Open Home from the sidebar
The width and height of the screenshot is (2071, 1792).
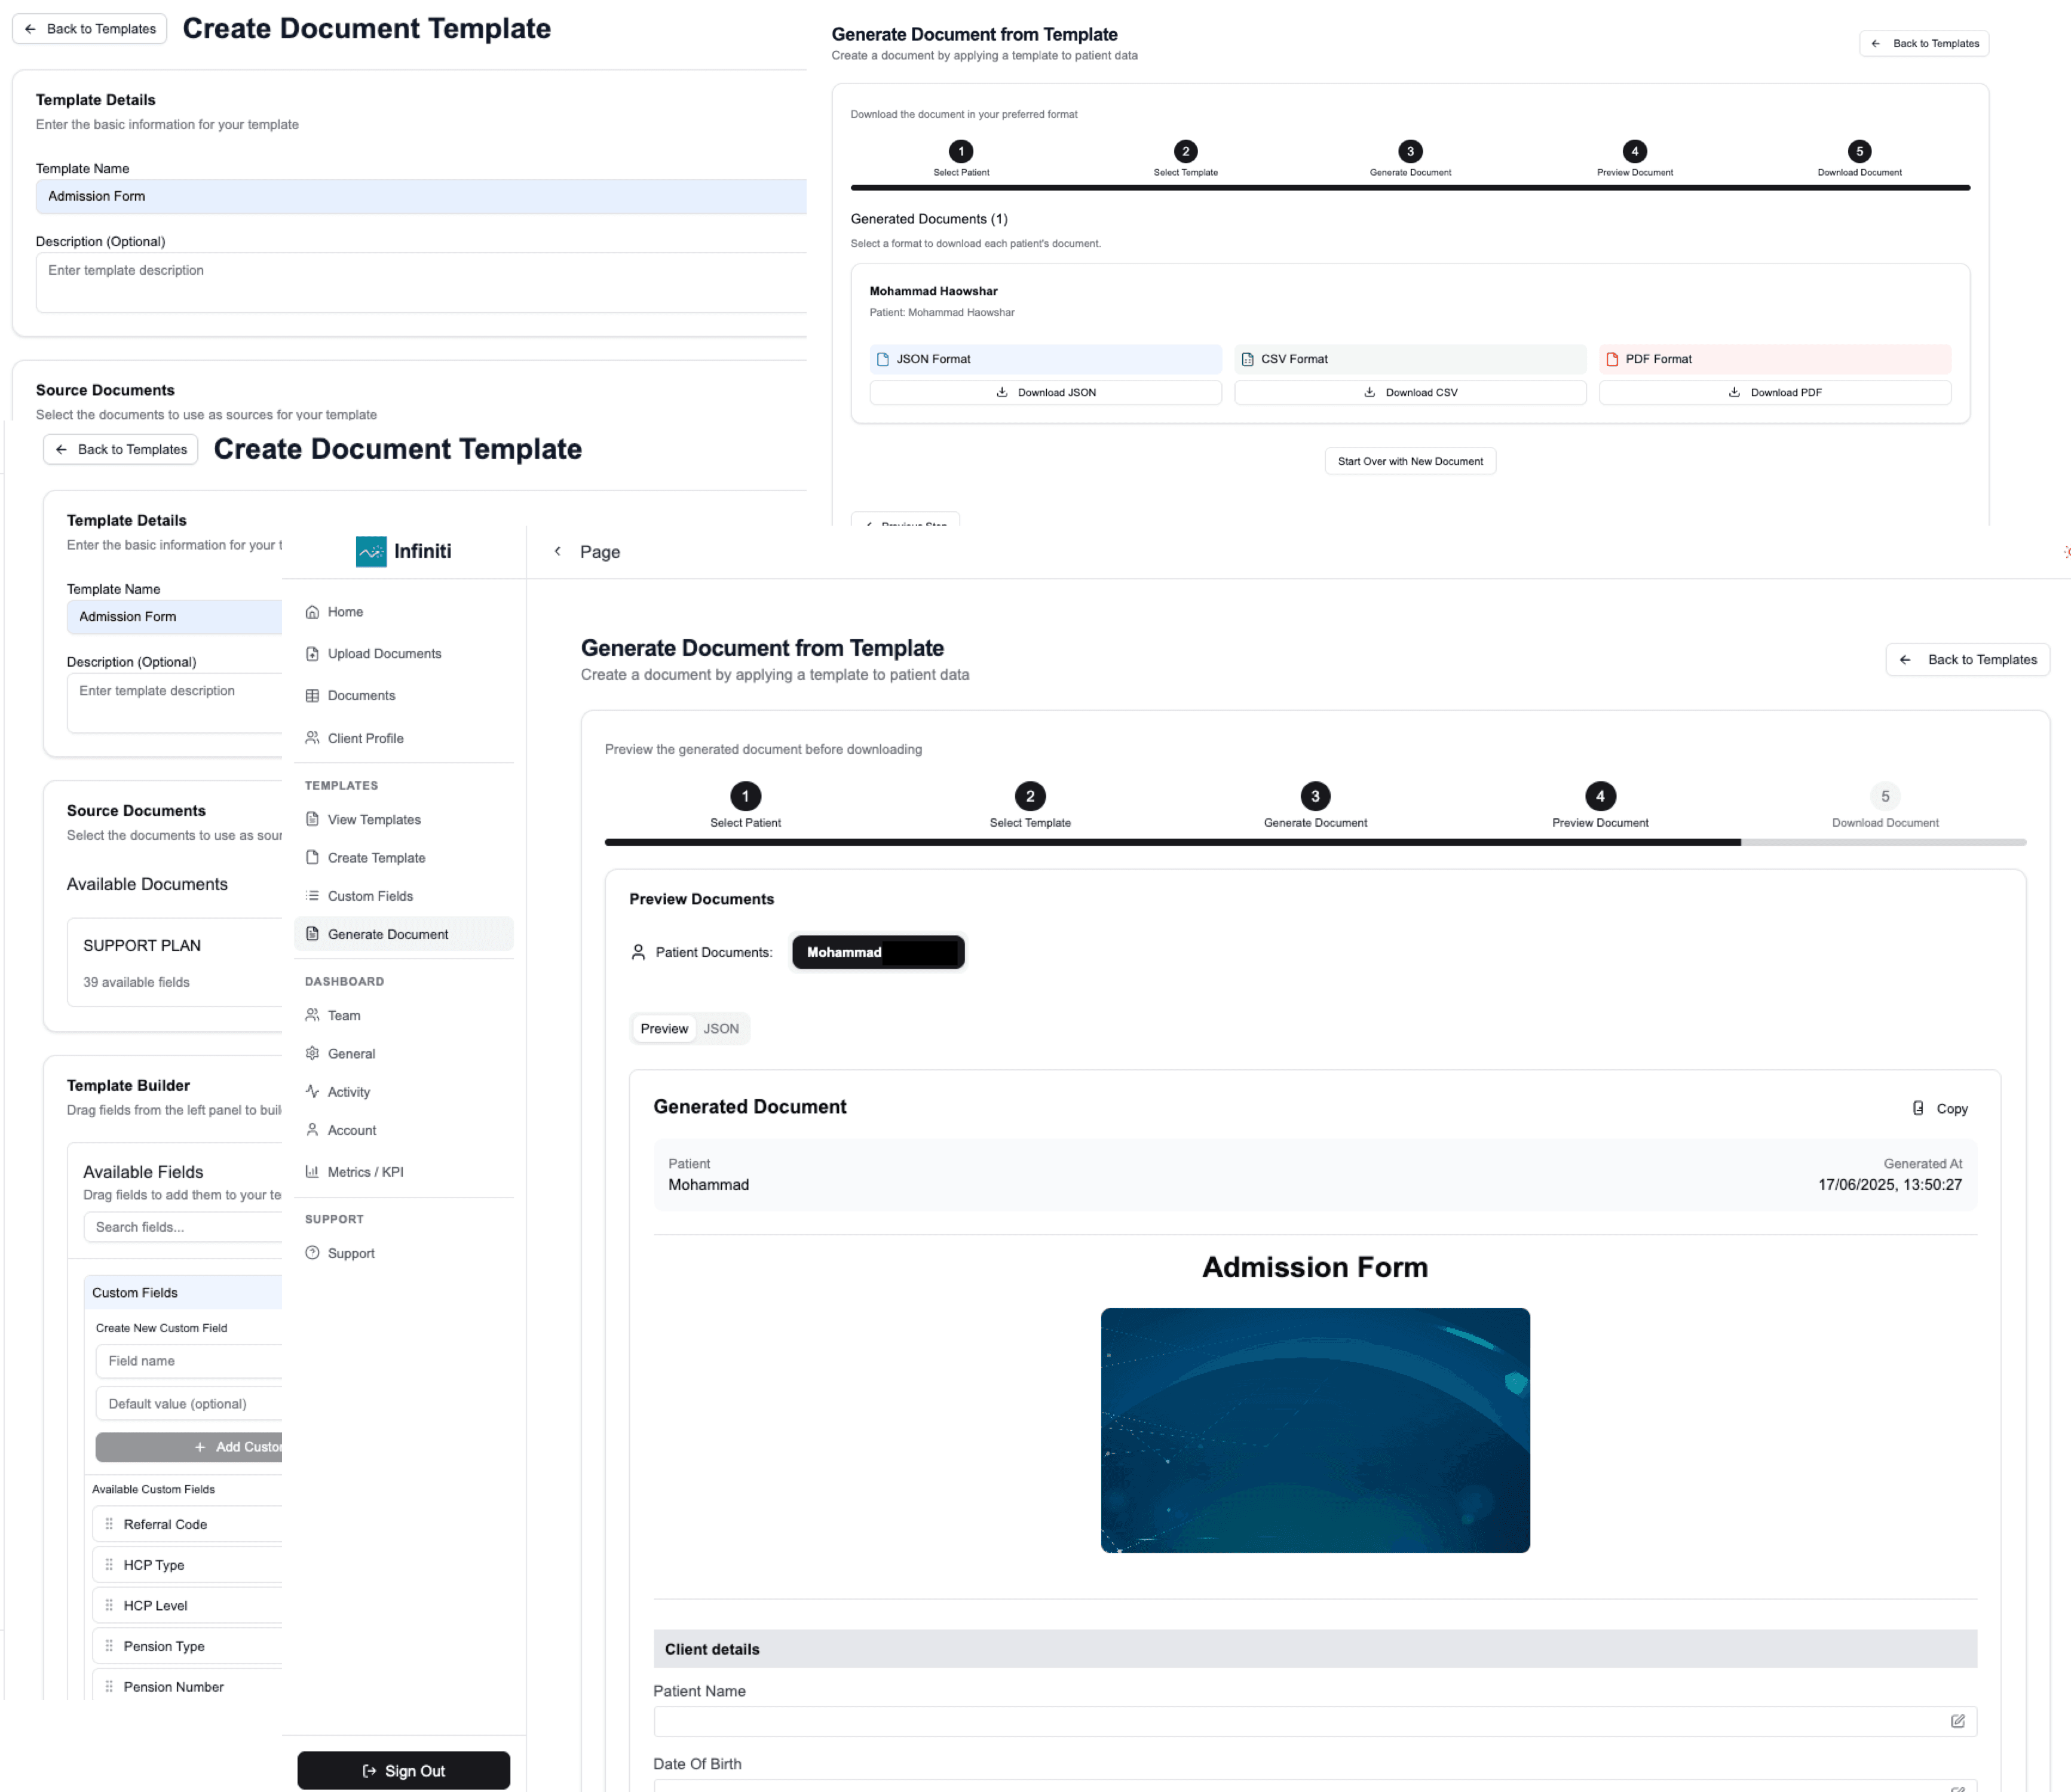344,612
